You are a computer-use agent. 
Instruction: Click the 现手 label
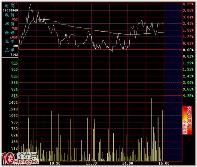coord(10,41)
